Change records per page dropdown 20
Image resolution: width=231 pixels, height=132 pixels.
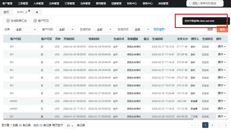point(70,125)
